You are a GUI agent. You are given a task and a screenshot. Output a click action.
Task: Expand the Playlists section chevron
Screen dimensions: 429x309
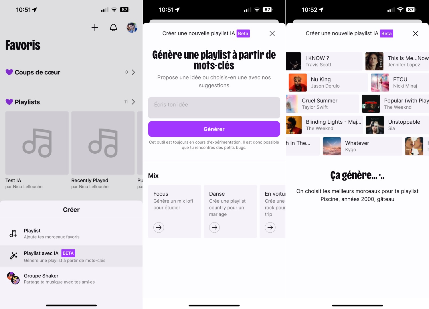pyautogui.click(x=133, y=102)
